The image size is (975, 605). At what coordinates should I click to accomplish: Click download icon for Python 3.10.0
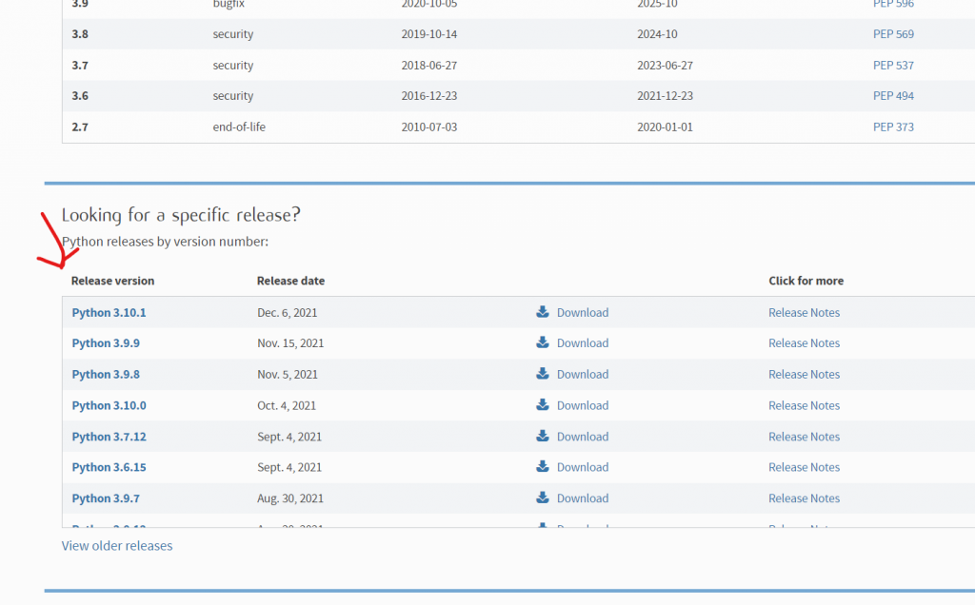coord(542,404)
